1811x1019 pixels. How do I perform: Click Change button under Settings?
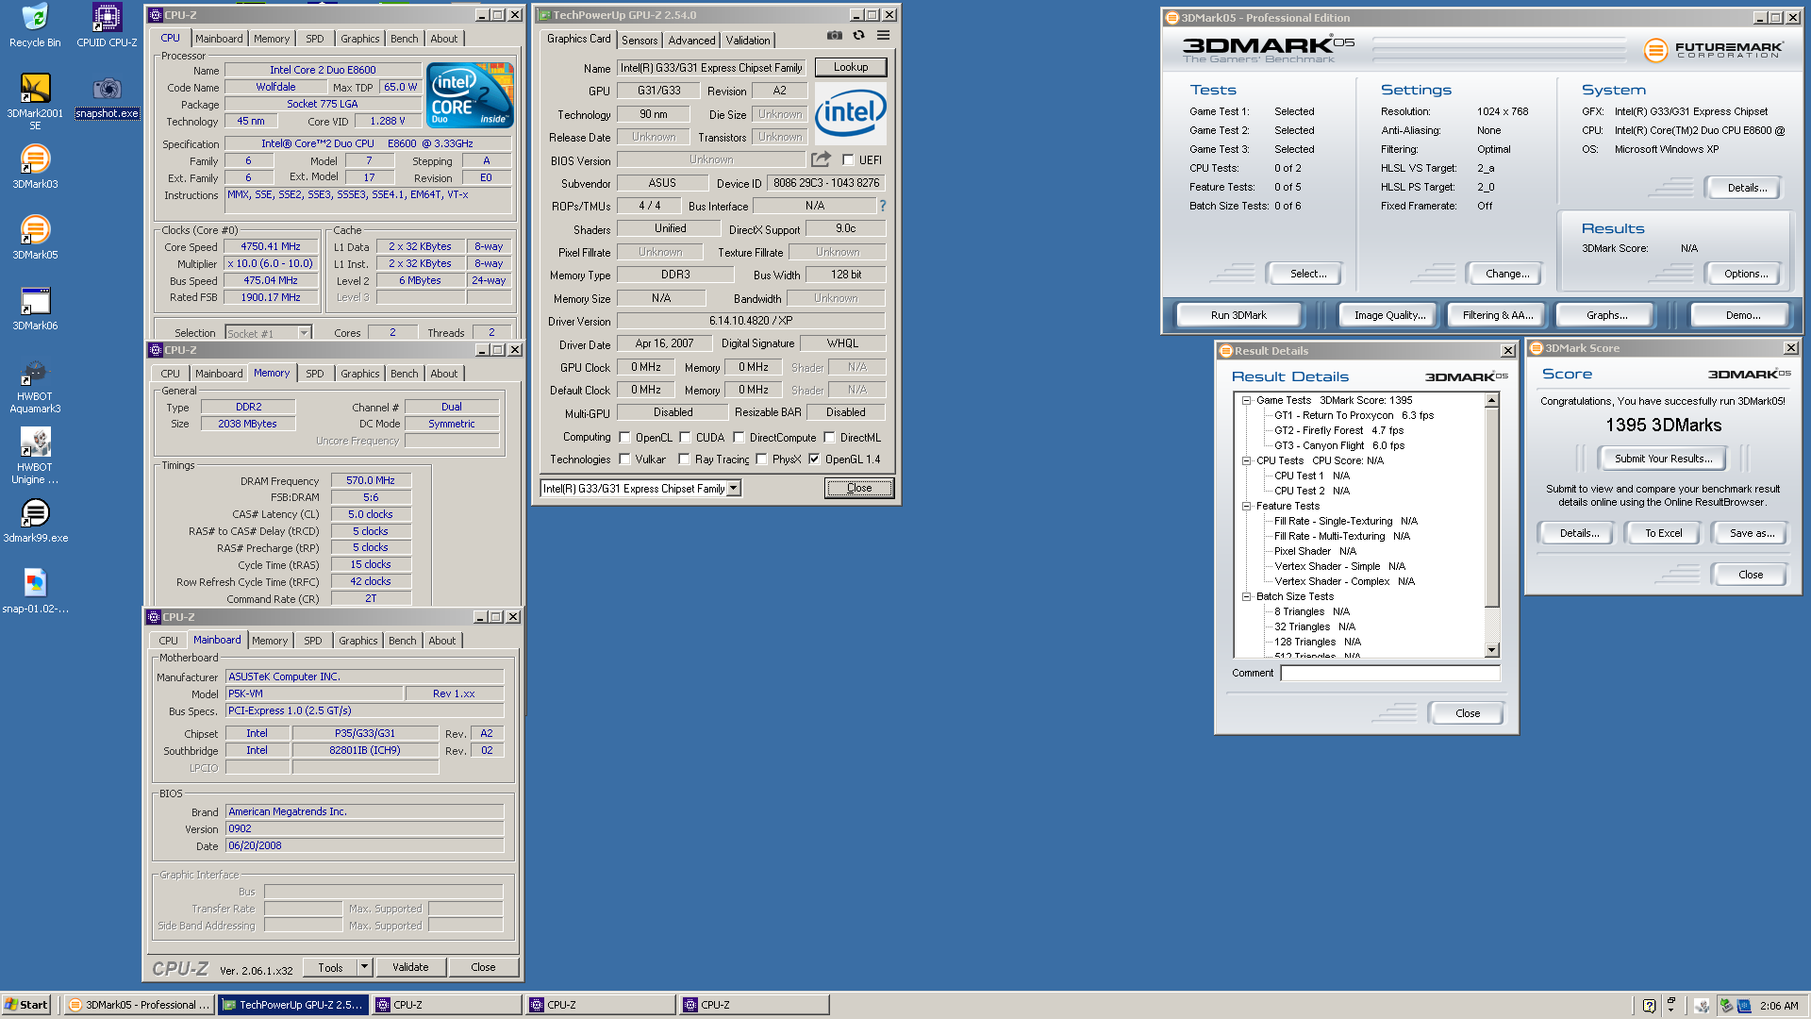click(1507, 274)
